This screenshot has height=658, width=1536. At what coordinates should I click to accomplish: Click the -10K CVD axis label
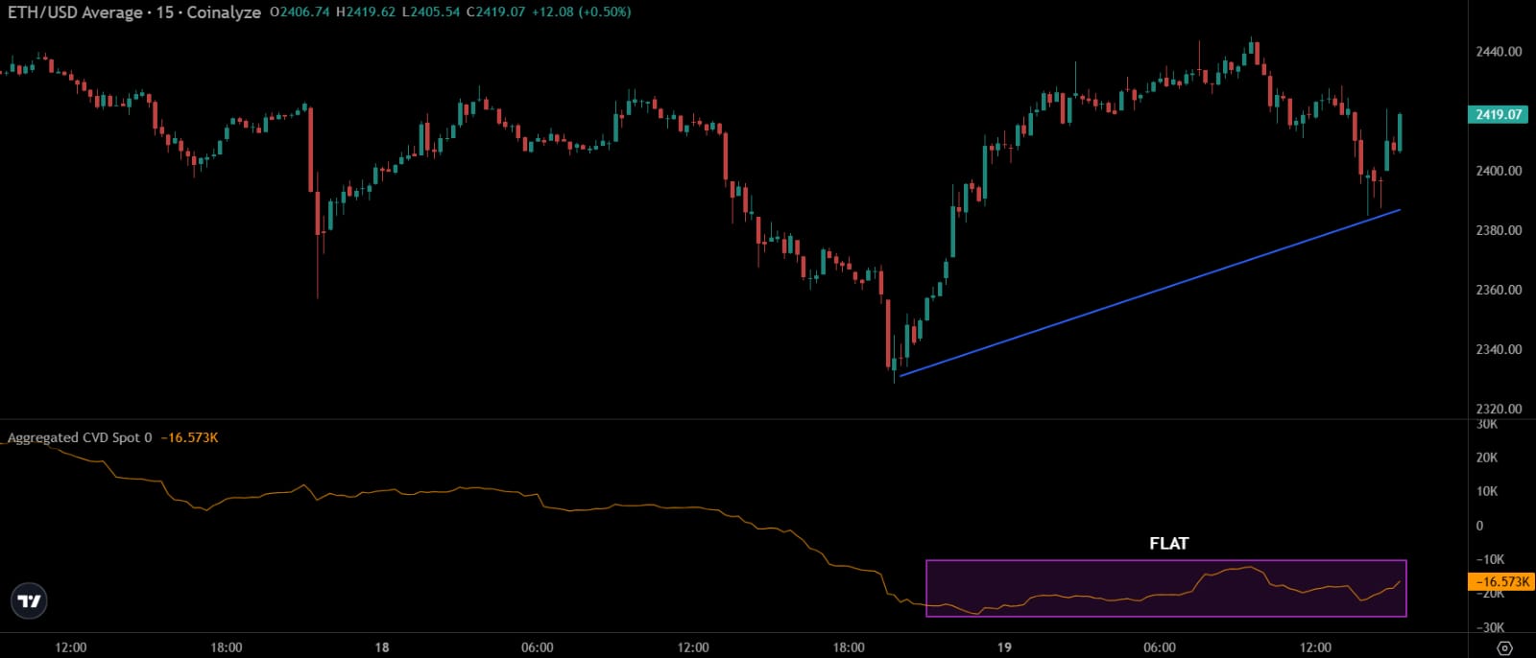pos(1490,559)
